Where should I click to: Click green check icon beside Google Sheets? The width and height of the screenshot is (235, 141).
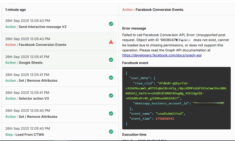(111, 60)
